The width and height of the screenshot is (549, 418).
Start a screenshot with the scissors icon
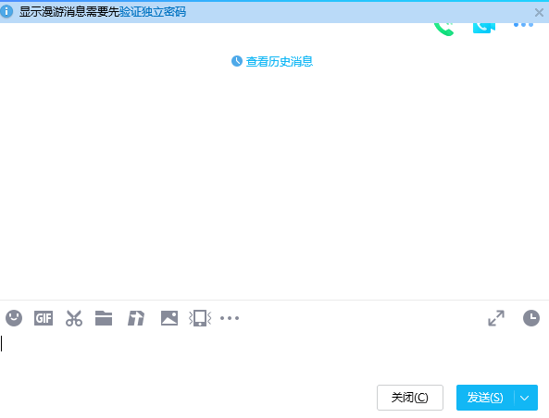pos(74,318)
